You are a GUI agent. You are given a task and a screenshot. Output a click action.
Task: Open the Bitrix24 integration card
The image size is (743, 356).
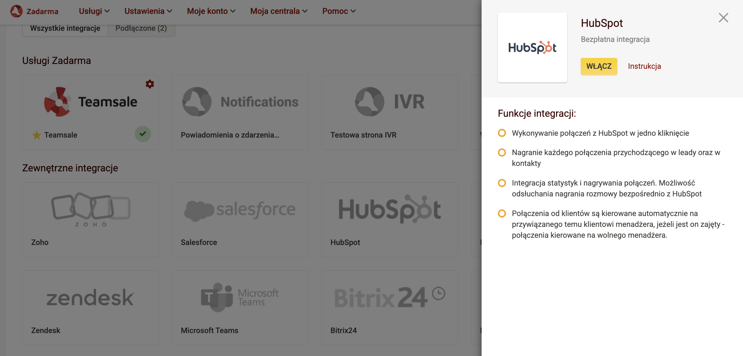point(390,308)
